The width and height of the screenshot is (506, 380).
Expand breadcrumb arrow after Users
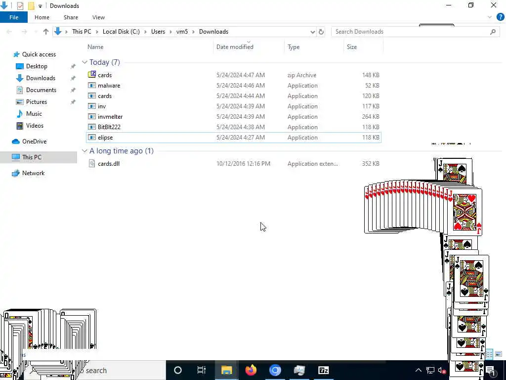[170, 32]
